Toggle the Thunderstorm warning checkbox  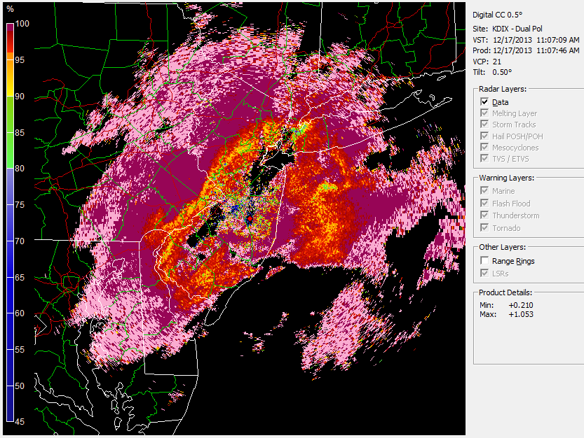tap(484, 216)
